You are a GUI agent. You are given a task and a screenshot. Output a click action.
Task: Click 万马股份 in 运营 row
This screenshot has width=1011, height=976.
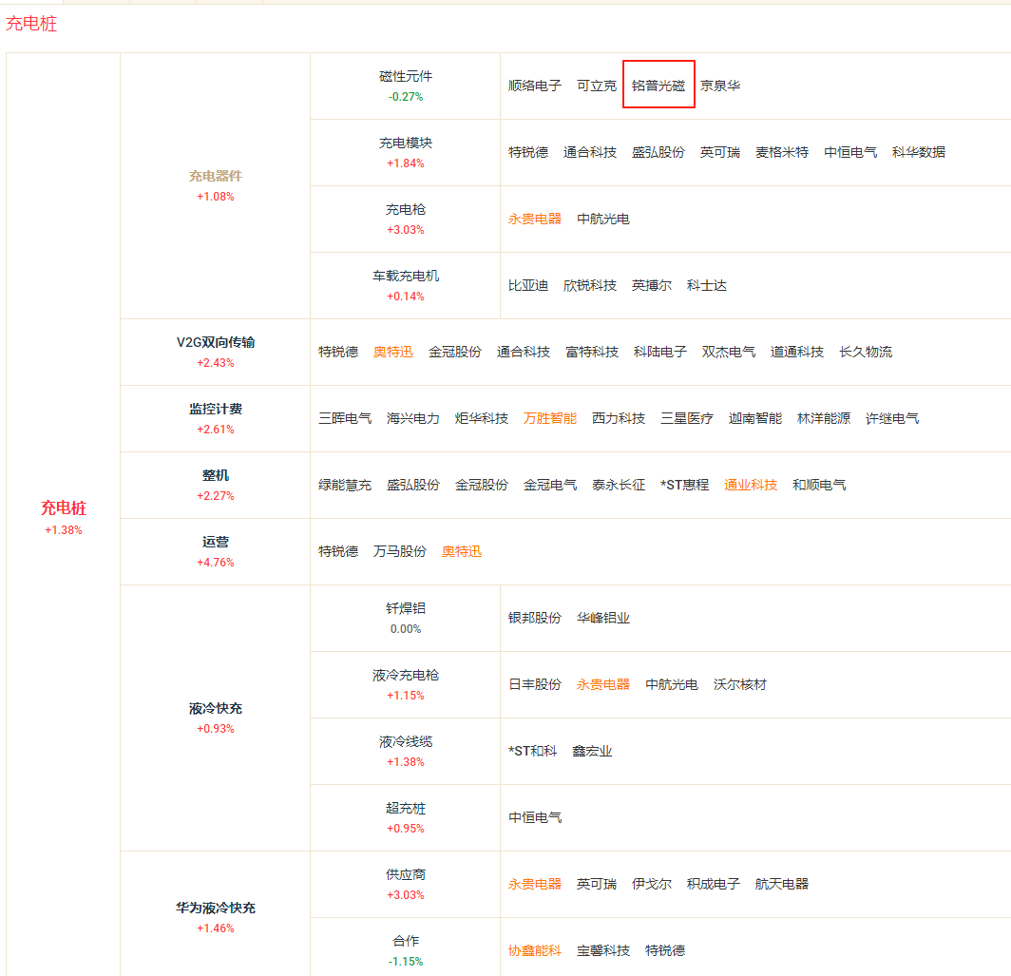(x=400, y=551)
